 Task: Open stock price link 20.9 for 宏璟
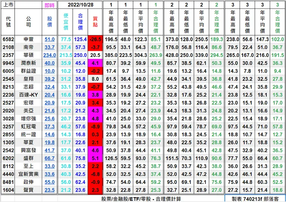click(x=49, y=103)
